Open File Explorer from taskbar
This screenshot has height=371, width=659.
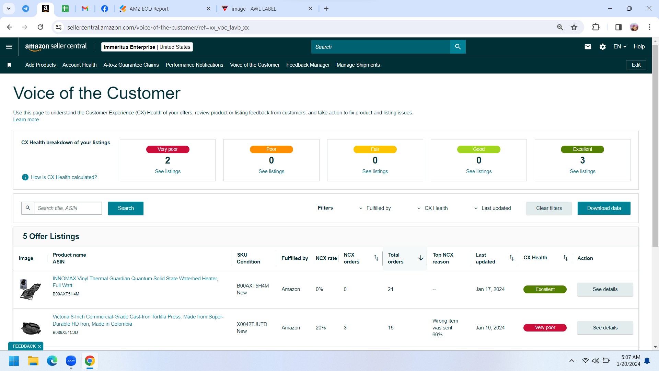(x=33, y=361)
